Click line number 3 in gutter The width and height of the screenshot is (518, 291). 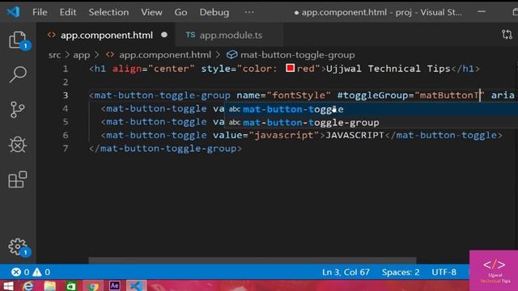tap(66, 95)
